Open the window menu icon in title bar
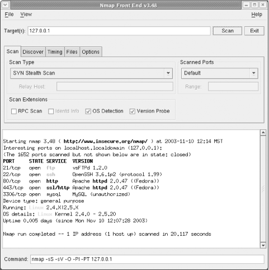The height and width of the screenshot is (270, 269). pos(5,4)
